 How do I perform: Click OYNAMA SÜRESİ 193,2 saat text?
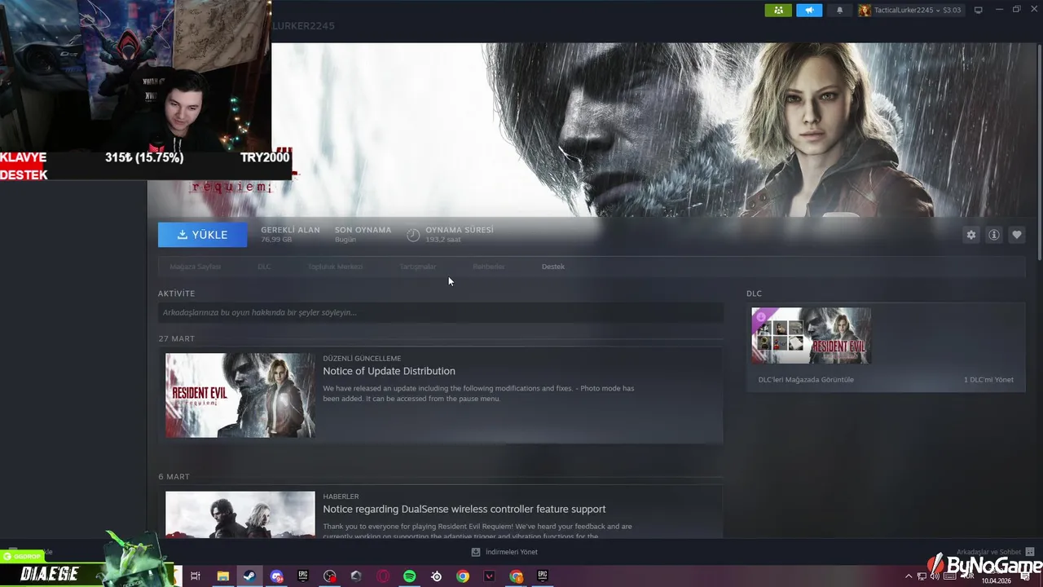tap(459, 235)
